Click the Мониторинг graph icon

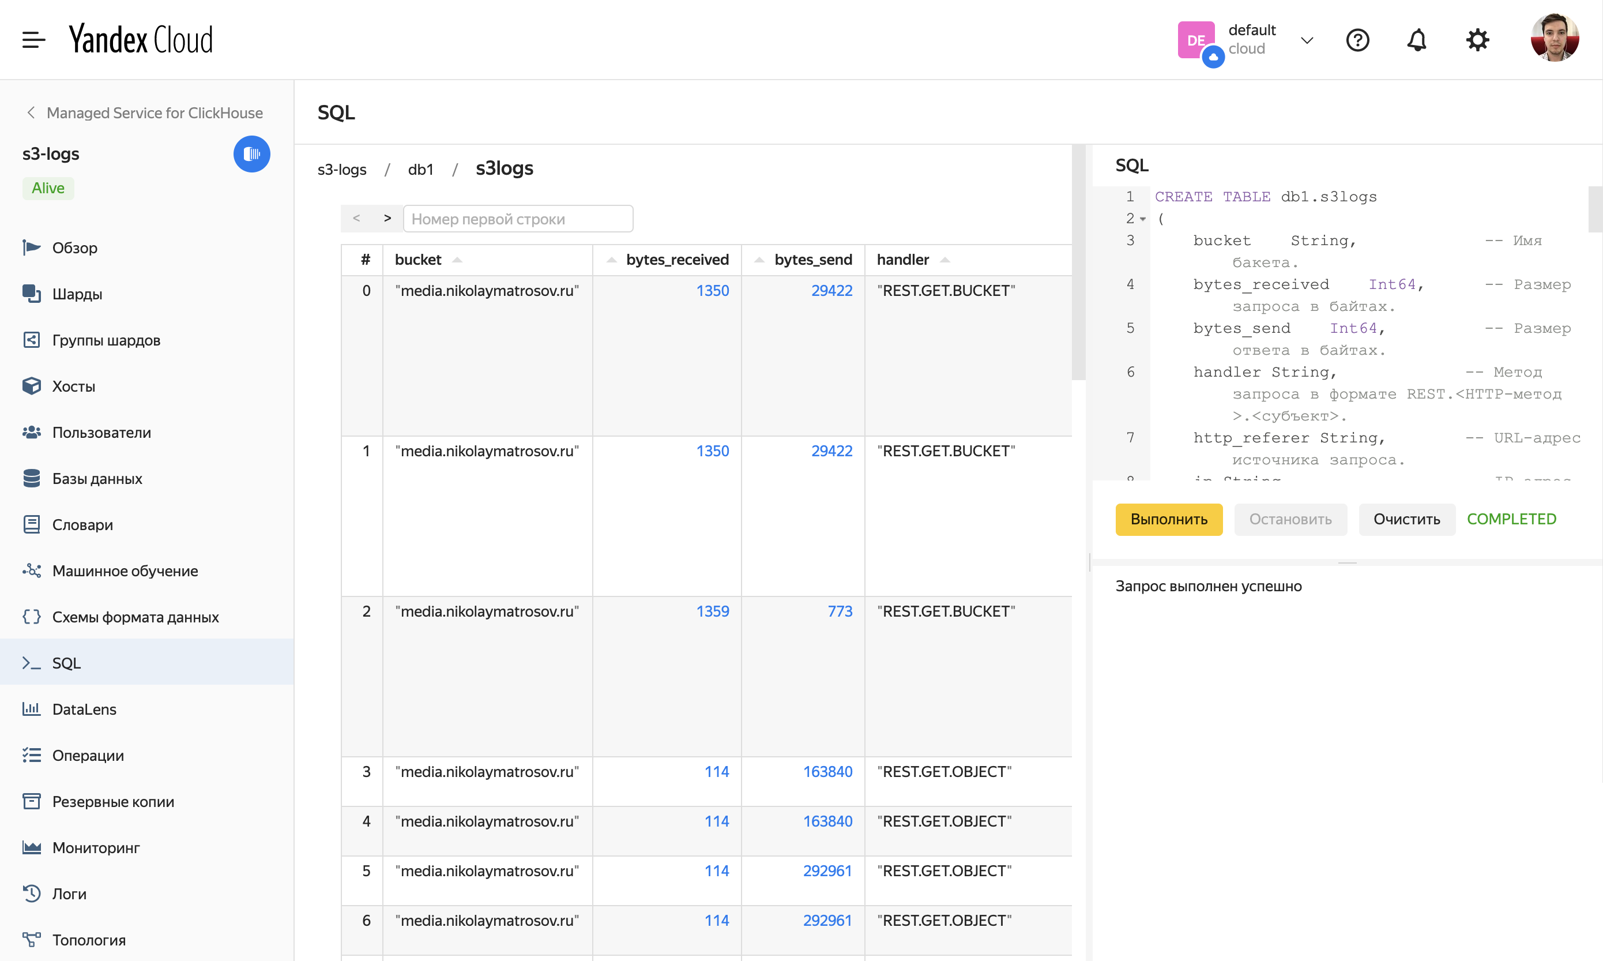point(32,848)
